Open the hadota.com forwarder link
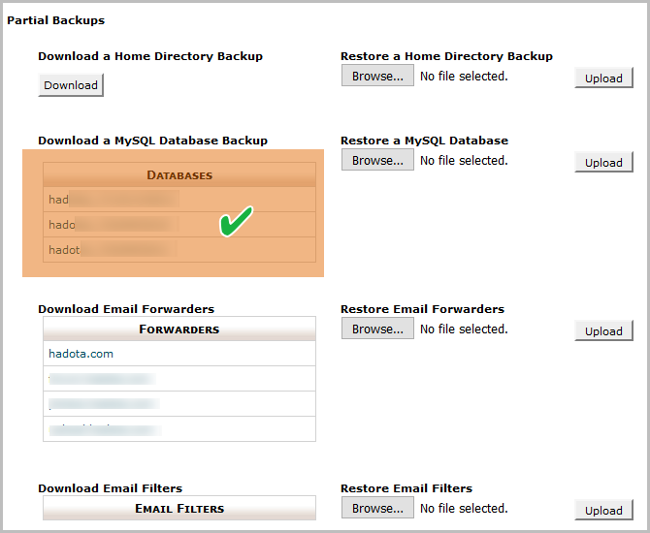 click(x=81, y=354)
